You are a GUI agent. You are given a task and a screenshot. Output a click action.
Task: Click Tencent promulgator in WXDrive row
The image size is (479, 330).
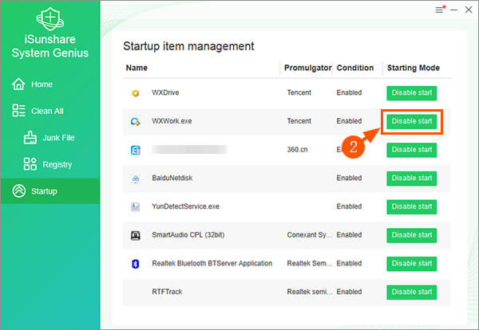299,92
